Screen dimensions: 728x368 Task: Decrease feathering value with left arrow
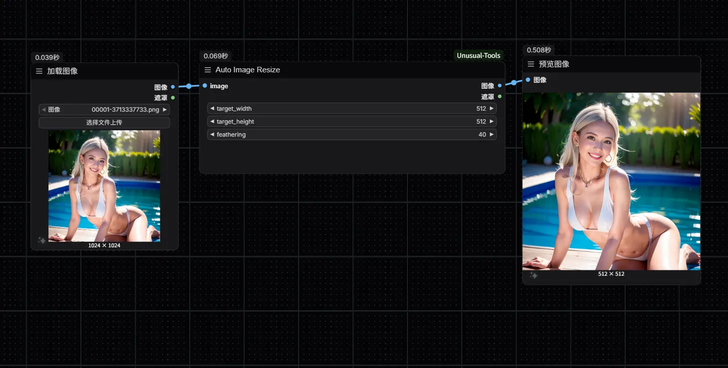(x=212, y=135)
